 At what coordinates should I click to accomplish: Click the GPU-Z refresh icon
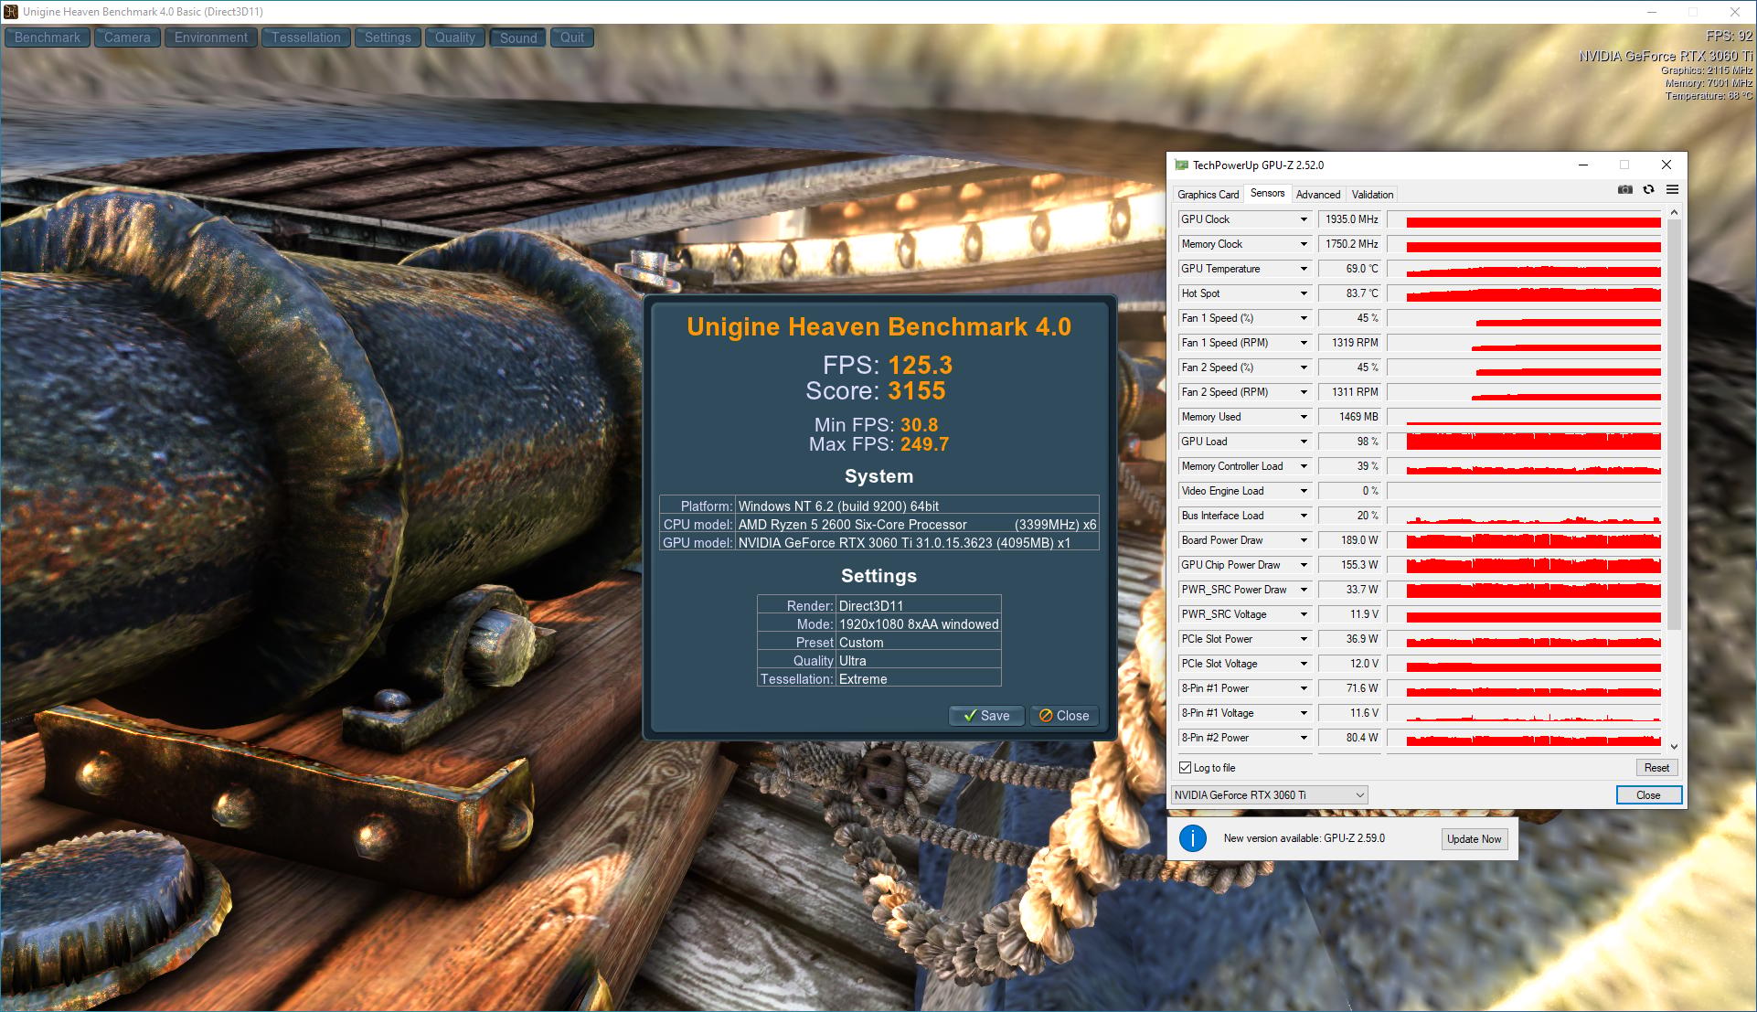[x=1648, y=189]
